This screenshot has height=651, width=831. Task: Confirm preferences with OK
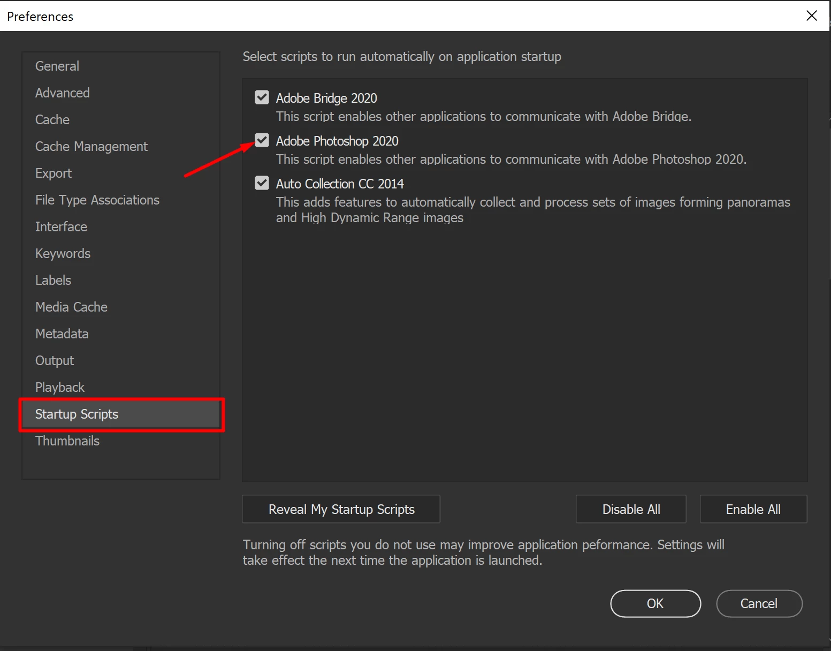(655, 603)
